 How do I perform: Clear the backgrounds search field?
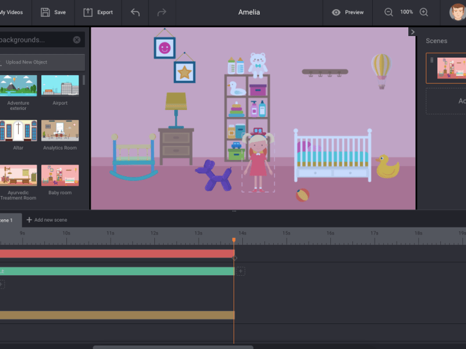coord(77,40)
